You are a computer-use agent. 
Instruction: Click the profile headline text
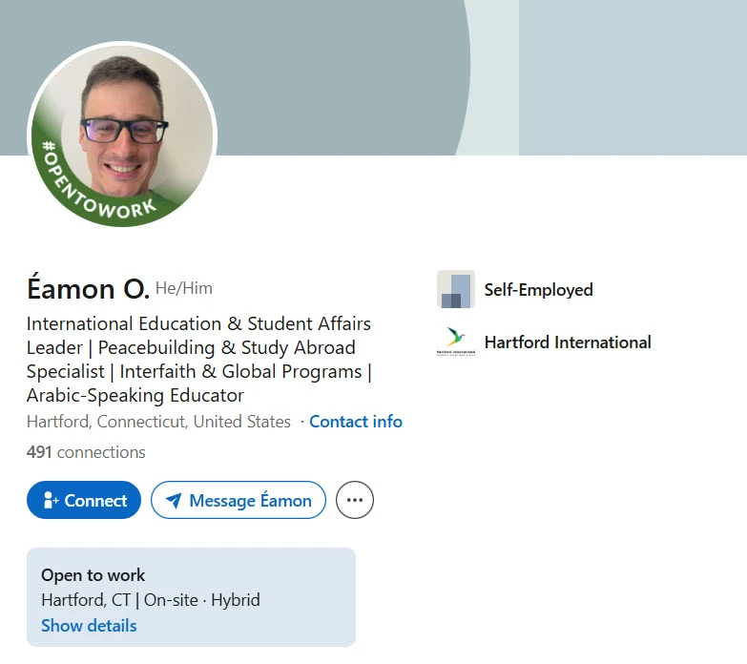pos(199,360)
